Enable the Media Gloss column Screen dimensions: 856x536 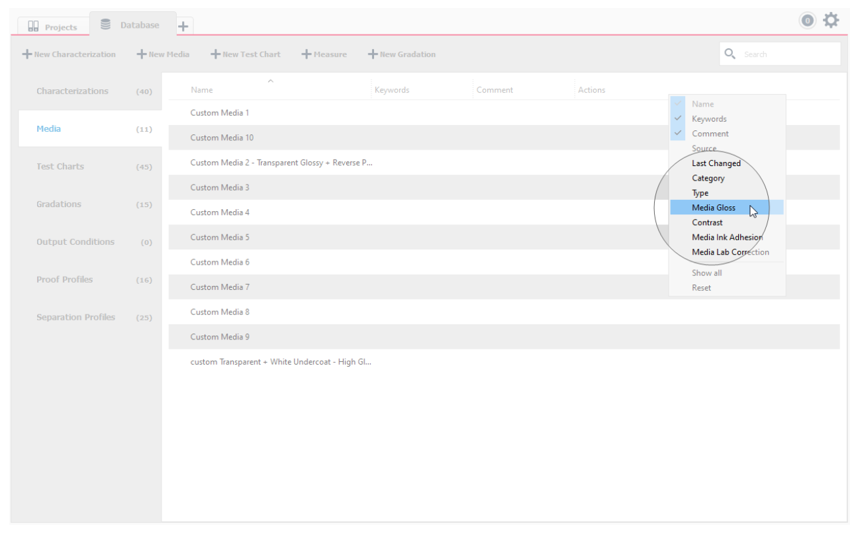tap(713, 208)
